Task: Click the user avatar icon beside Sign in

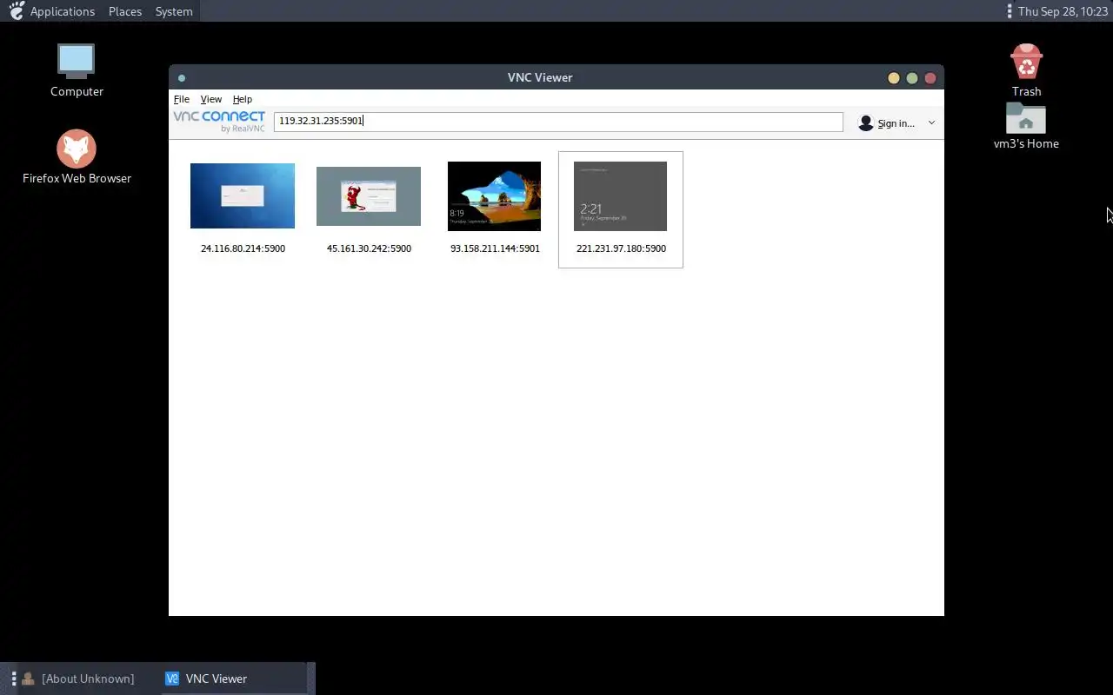Action: click(865, 123)
